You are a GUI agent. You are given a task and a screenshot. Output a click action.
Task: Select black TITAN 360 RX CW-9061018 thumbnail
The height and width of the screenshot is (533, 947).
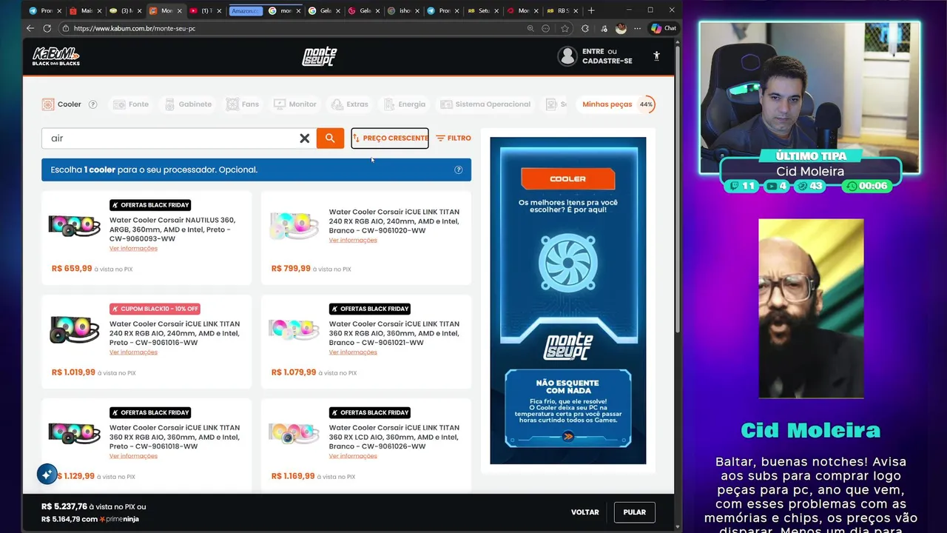tap(74, 433)
